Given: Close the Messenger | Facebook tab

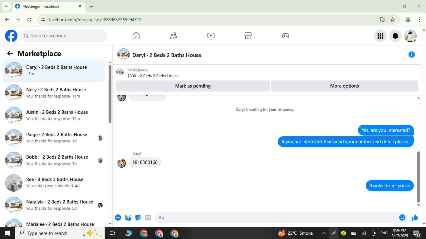Looking at the screenshot, I should pyautogui.click(x=80, y=6).
